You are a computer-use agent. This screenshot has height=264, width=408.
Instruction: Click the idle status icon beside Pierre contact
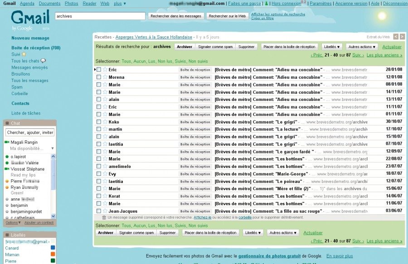coord(7,181)
